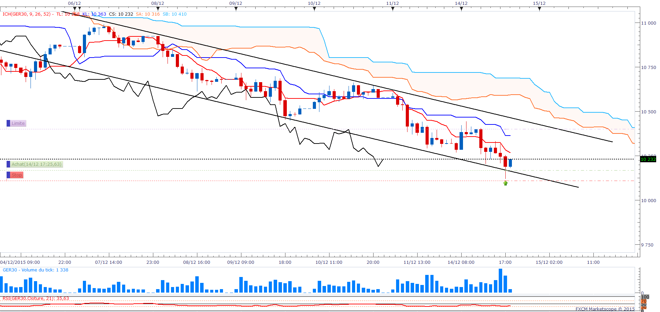This screenshot has height=312, width=660.
Task: Click the SB: 10 410 legend value
Action: pos(174,14)
